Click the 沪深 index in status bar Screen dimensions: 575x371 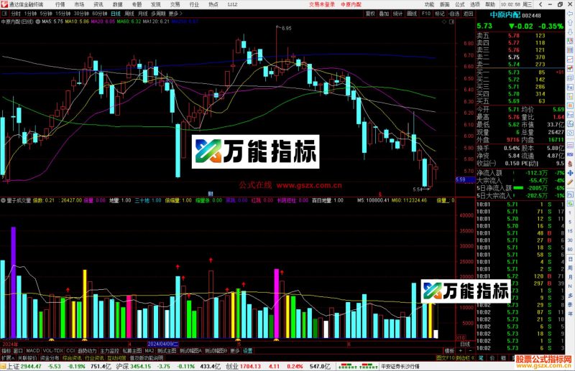(x=122, y=367)
